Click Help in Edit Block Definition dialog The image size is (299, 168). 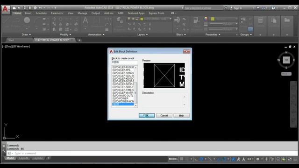click(x=181, y=115)
